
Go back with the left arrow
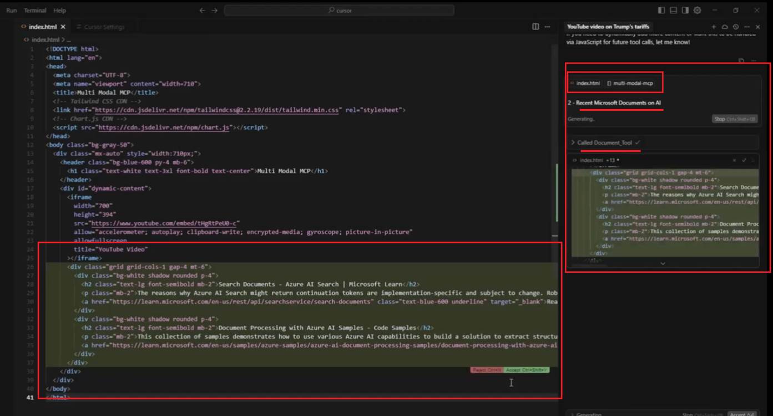coord(202,11)
